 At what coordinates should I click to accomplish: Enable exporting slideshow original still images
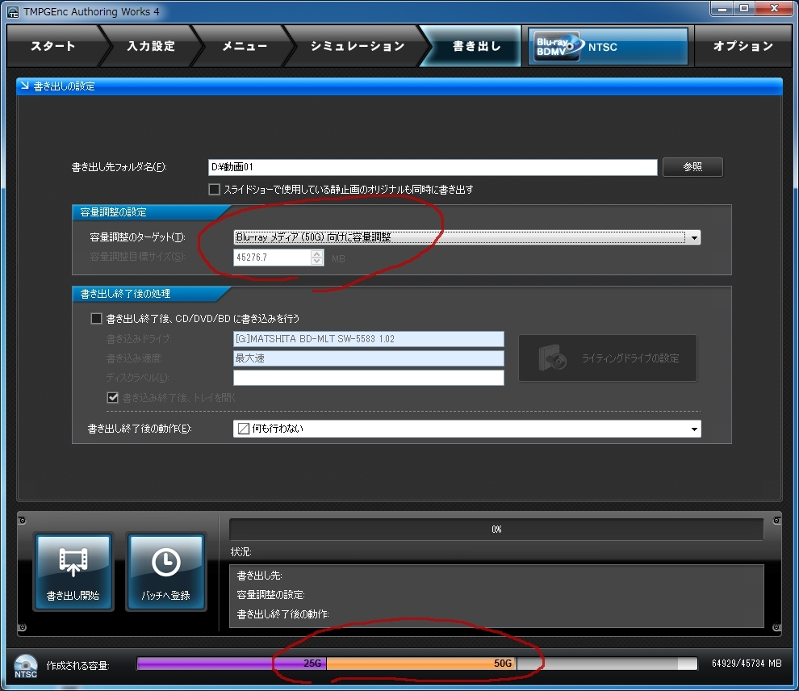pos(215,190)
